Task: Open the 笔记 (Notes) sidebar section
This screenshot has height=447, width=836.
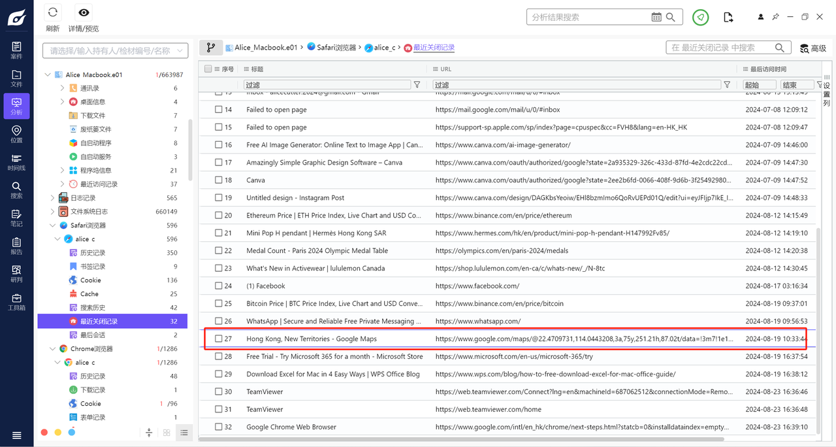Action: tap(16, 218)
